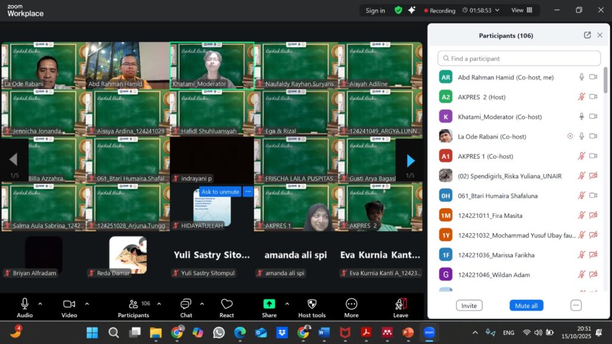Toggle microphone for Khatami_Moderator in list

point(582,116)
